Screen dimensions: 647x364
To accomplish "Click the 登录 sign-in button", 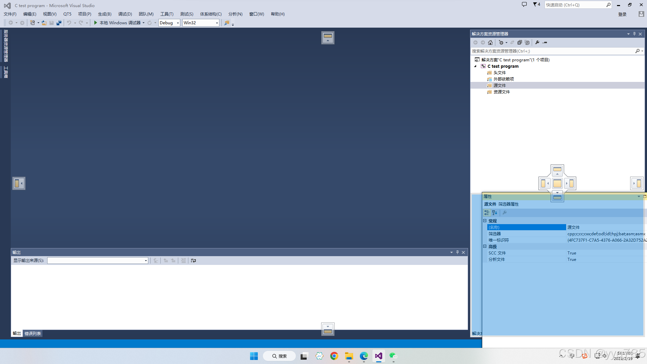I will (622, 14).
